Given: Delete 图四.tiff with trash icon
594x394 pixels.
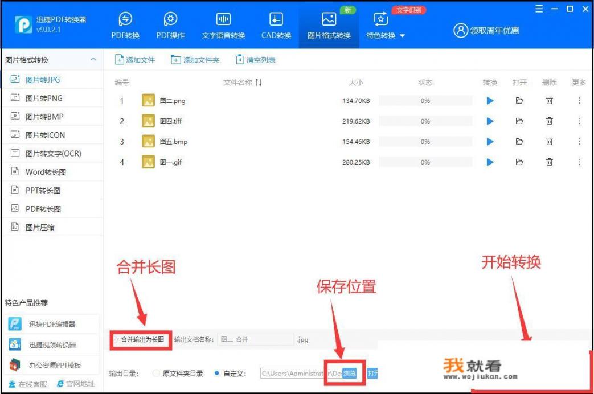Looking at the screenshot, I should (550, 121).
